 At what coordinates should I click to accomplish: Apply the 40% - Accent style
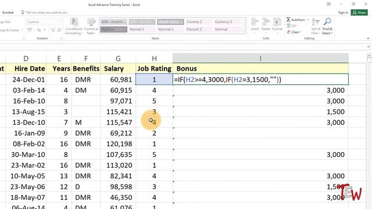(113, 22)
